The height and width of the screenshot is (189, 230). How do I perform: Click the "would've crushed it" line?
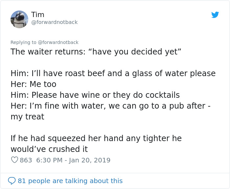pos(49,149)
